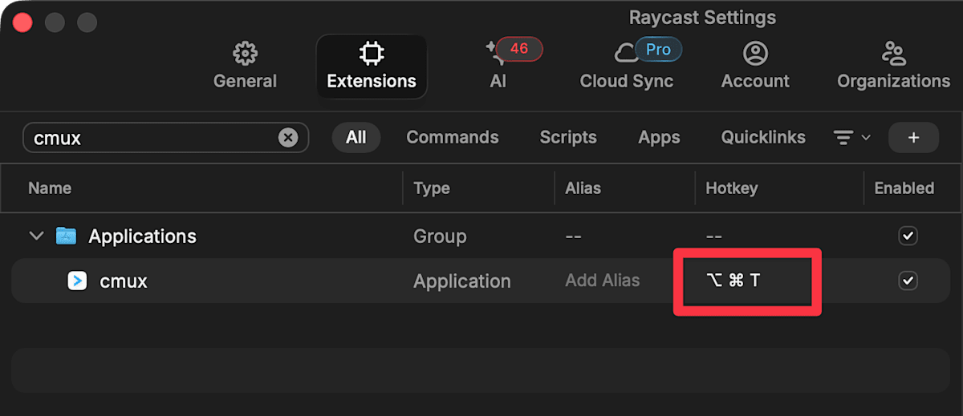This screenshot has width=963, height=416.
Task: Click the Alias column header
Action: (x=583, y=188)
